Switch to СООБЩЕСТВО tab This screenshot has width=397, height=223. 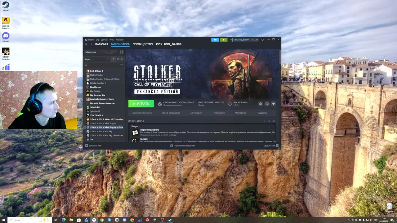click(x=143, y=44)
